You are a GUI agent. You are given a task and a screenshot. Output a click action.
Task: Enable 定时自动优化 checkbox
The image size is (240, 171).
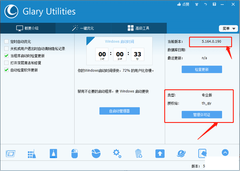click(x=7, y=42)
